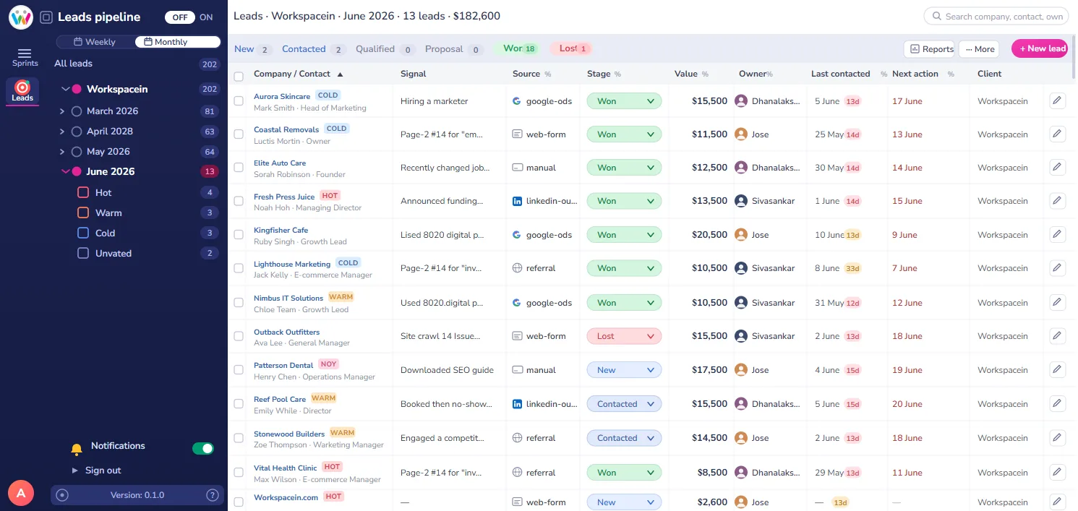Select the Leads target icon in sidebar

22,87
